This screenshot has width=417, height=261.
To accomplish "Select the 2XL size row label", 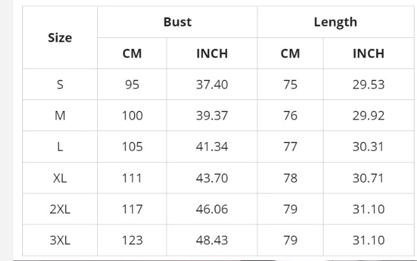I will coord(60,209).
